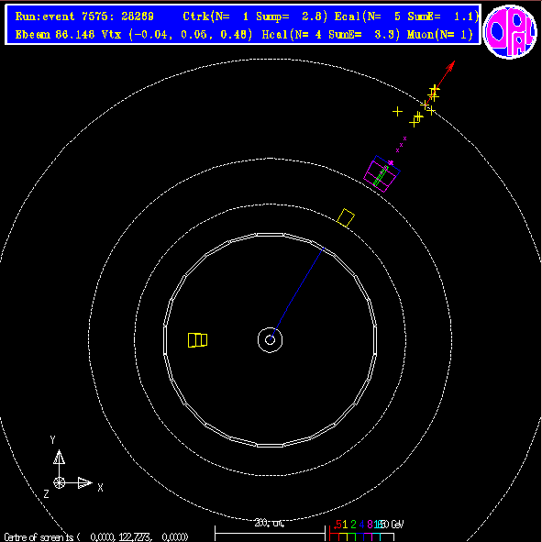Screen dimensions: 542x542
Task: Click the small yellow square on the ECAL ring
Action: pos(346,217)
